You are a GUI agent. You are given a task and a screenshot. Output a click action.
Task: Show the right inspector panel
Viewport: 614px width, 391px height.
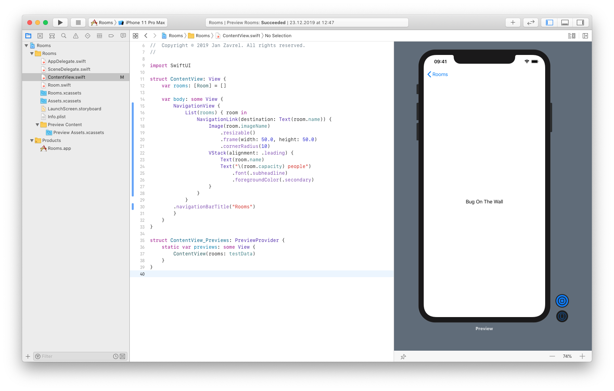coord(580,23)
